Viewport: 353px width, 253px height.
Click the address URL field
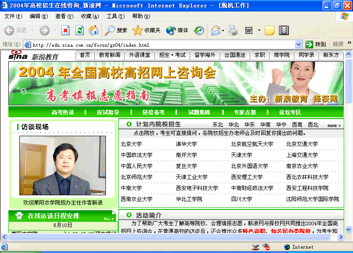pos(163,45)
